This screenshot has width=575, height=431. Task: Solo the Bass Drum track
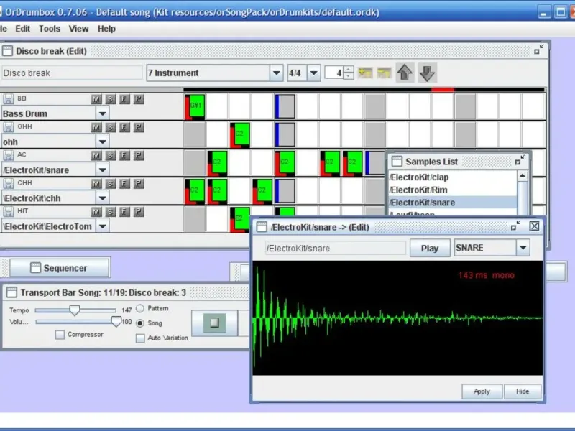[111, 99]
